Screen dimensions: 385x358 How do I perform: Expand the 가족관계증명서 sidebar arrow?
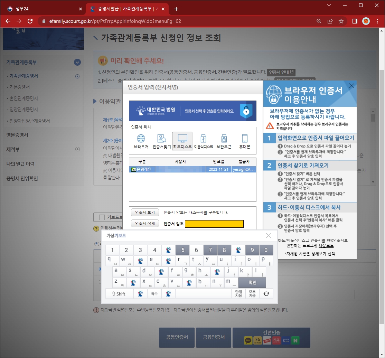77,76
